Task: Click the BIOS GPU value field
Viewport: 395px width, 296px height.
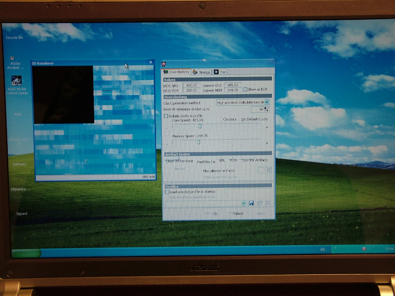Action: pos(192,85)
